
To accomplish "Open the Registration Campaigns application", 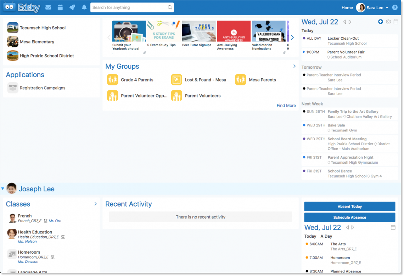I will coord(42,88).
